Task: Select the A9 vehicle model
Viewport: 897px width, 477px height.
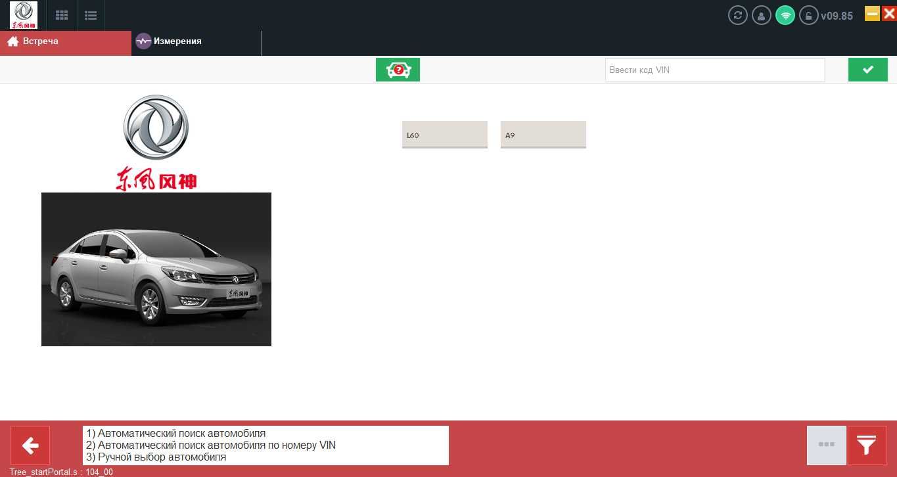Action: pyautogui.click(x=543, y=135)
